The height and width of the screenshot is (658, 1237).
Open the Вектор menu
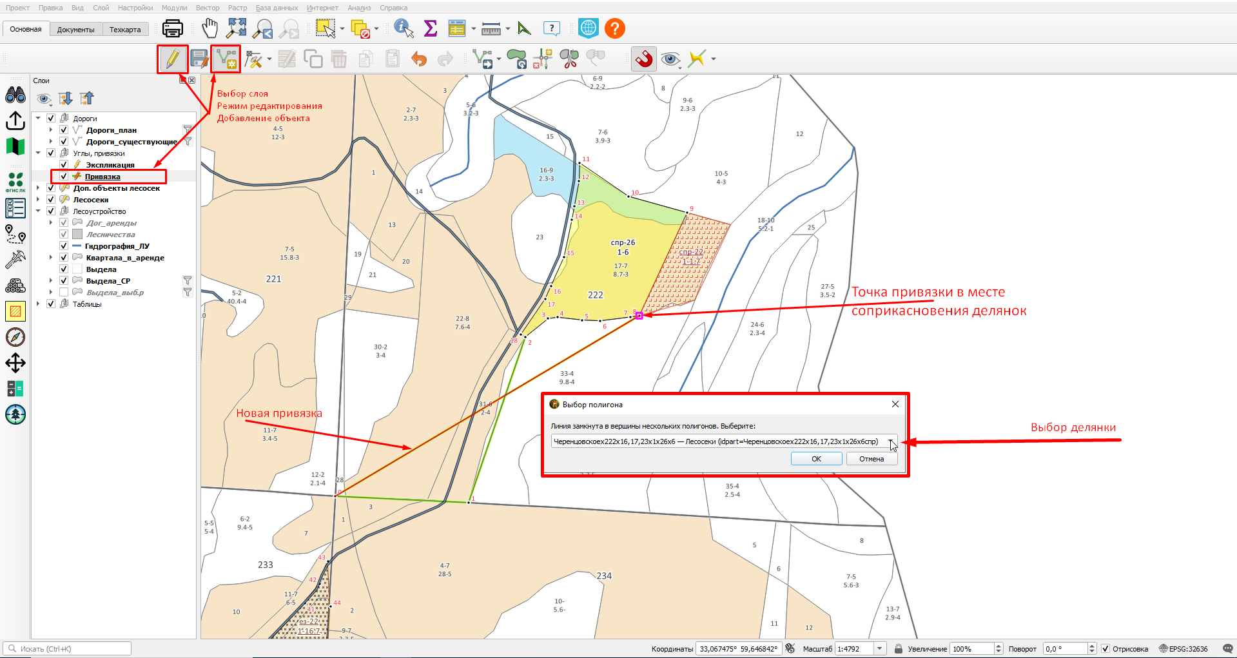point(208,8)
